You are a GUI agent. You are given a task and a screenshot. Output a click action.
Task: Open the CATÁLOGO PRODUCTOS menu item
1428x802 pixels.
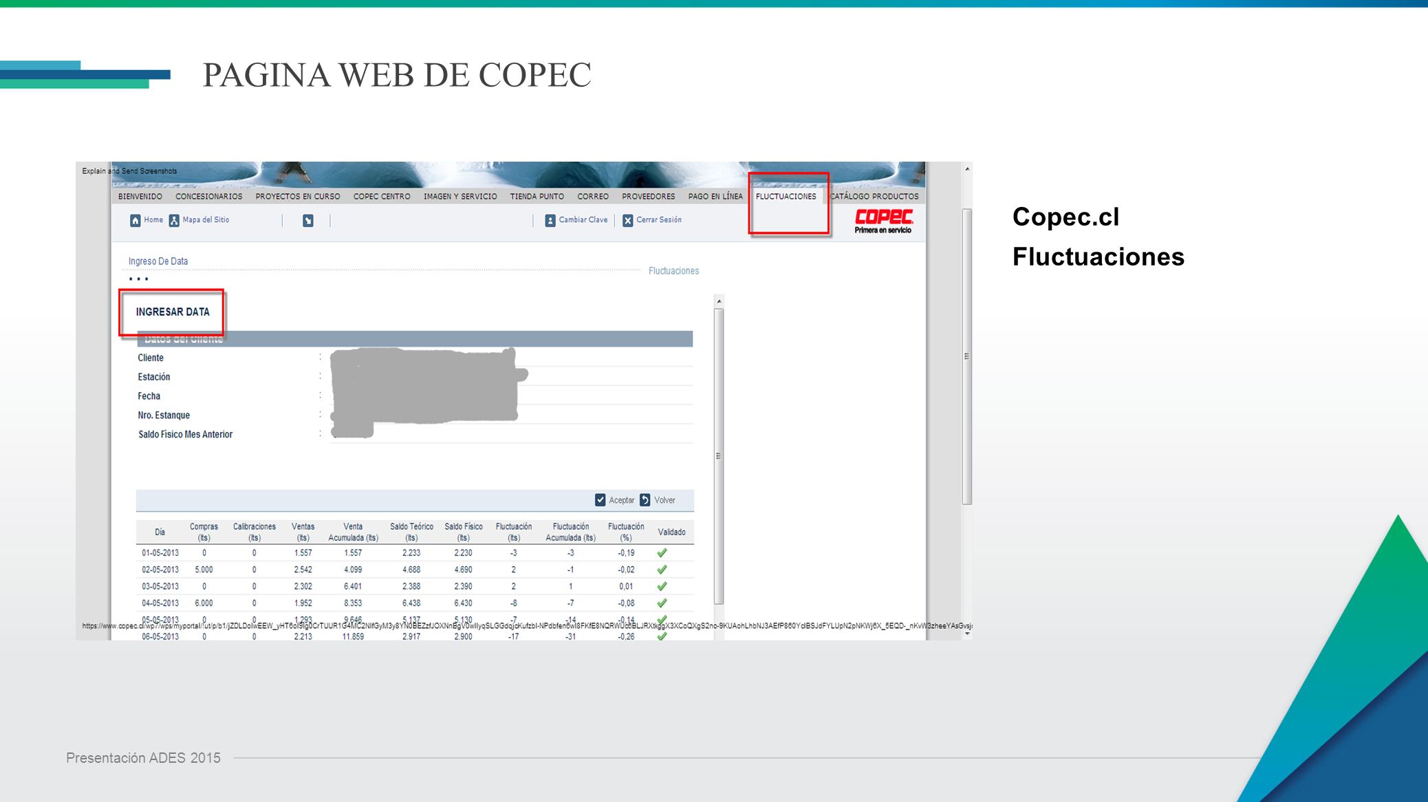pyautogui.click(x=874, y=197)
